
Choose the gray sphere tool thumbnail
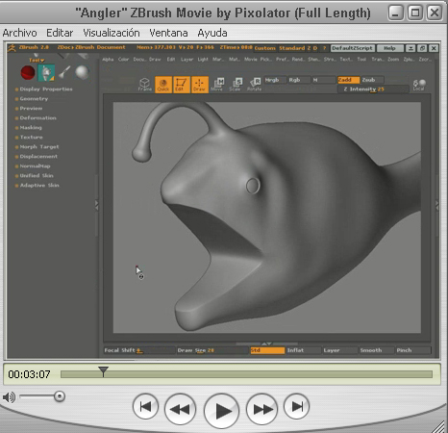click(x=82, y=72)
